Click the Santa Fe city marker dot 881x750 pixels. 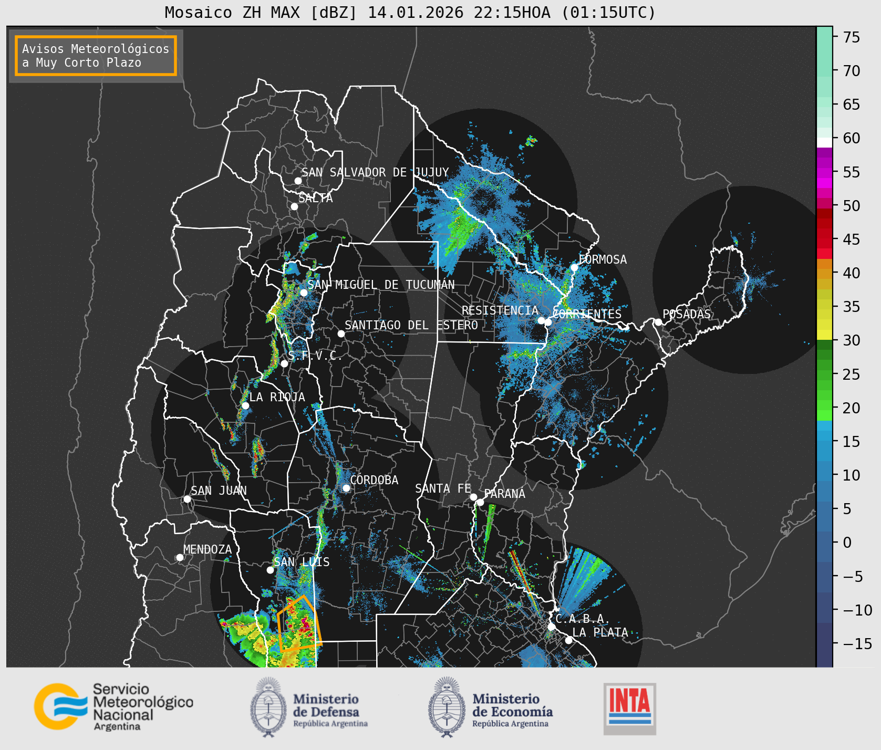(x=473, y=497)
